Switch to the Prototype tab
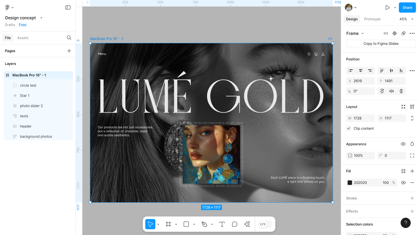Viewport: 418px width, 235px height. pyautogui.click(x=372, y=19)
